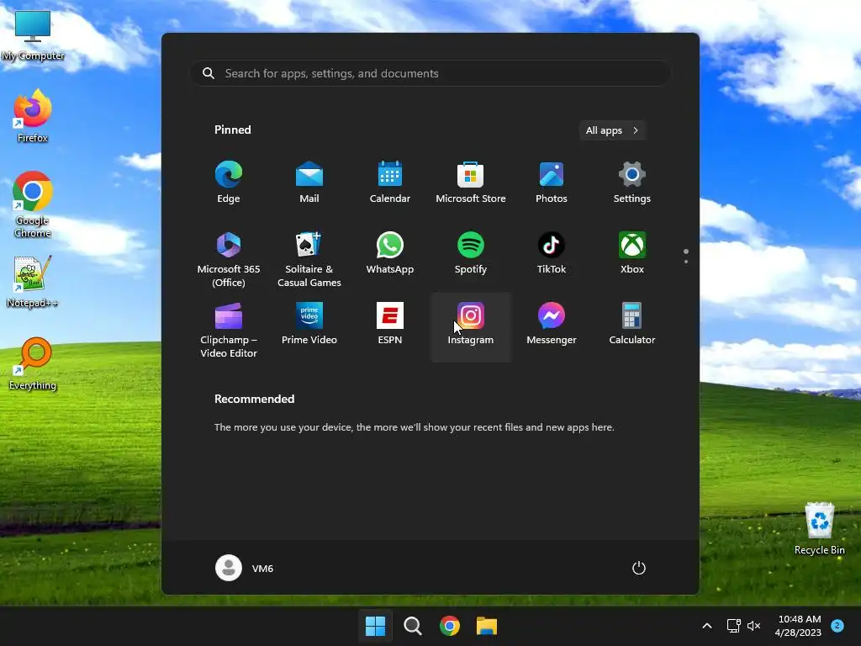Select Google Chrome desktop shortcut
The image size is (861, 646).
coord(33,204)
